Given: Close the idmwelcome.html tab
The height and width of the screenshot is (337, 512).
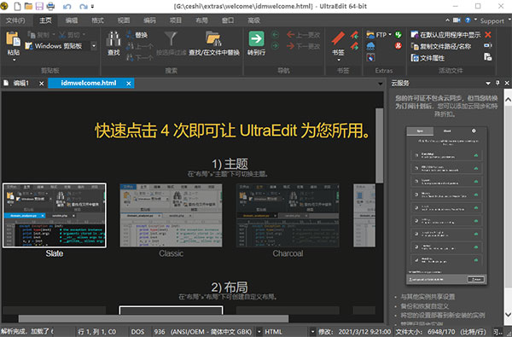Looking at the screenshot, I should pos(129,84).
